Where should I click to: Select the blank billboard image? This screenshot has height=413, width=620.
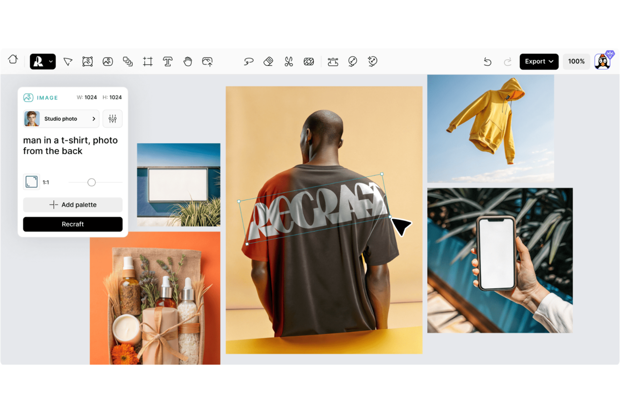tap(178, 185)
